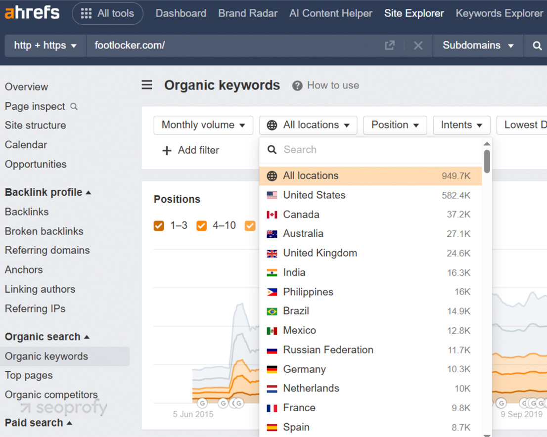This screenshot has height=437, width=547.
Task: Choose the Mexico flag entry
Action: 370,330
